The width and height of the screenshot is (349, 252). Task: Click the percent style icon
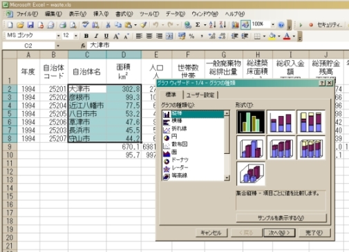[x=191, y=36]
